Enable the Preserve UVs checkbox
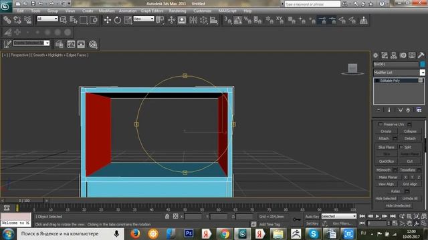The width and height of the screenshot is (428, 240). coord(381,124)
